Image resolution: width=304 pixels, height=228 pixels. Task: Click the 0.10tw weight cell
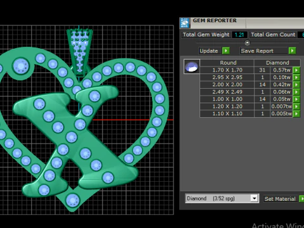282,77
